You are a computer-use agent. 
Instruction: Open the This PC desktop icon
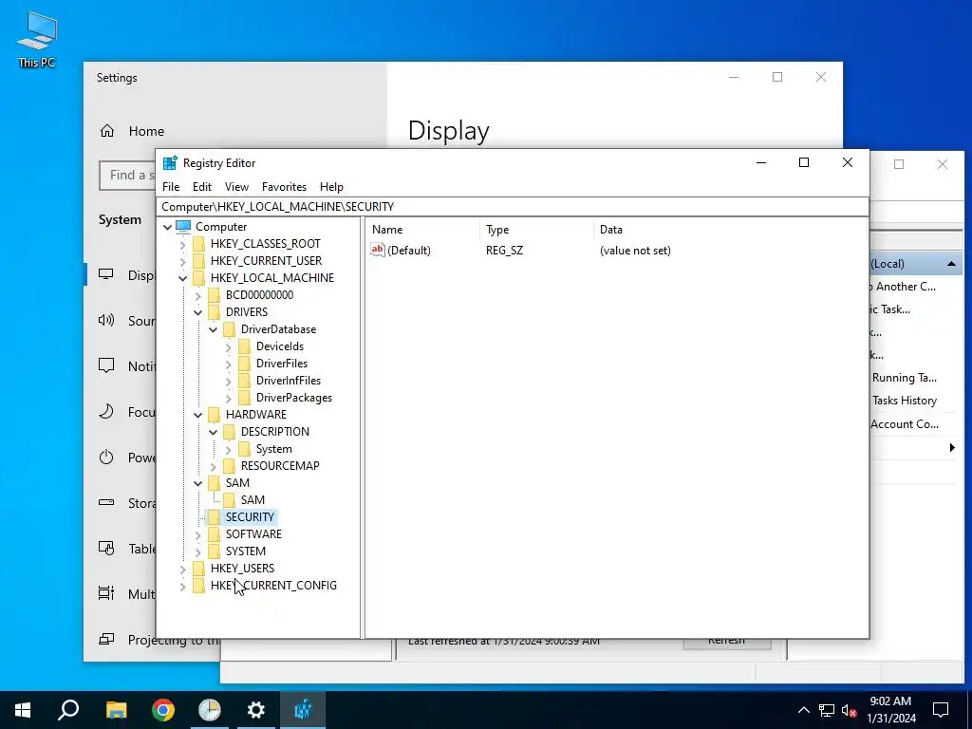(37, 38)
